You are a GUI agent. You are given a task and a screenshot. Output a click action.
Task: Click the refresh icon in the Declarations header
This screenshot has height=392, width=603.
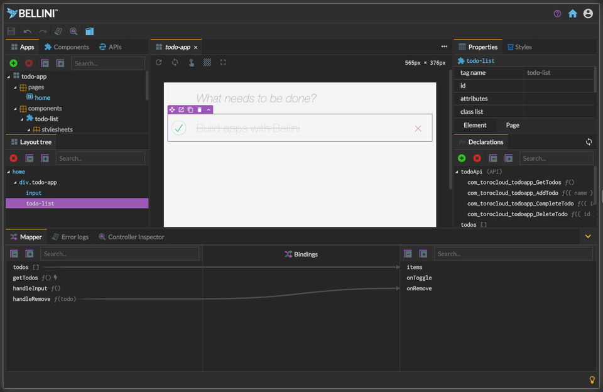(589, 142)
